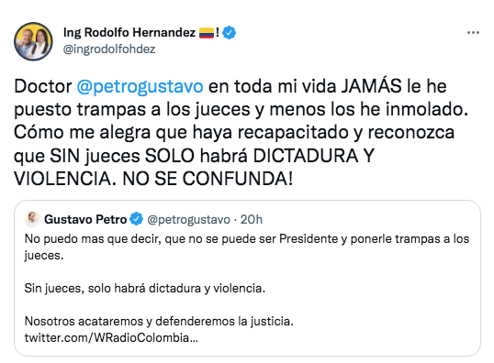
Task: Click Gustavo Petro's small avatar in quoted tweet
Action: pyautogui.click(x=32, y=219)
